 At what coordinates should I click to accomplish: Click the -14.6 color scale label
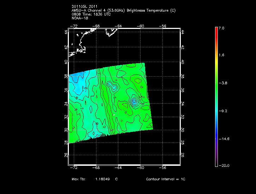[x=223, y=139]
